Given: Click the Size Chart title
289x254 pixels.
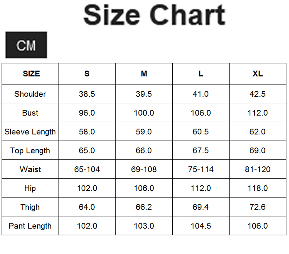Looking at the screenshot, I should pyautogui.click(x=154, y=15).
